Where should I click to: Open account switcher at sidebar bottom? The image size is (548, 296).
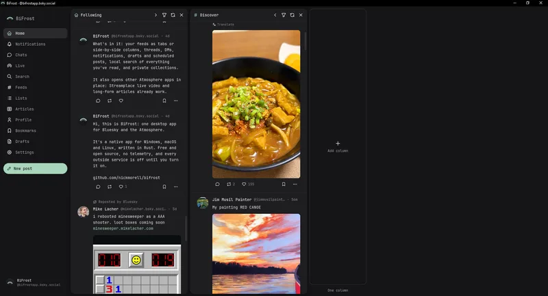(x=34, y=282)
